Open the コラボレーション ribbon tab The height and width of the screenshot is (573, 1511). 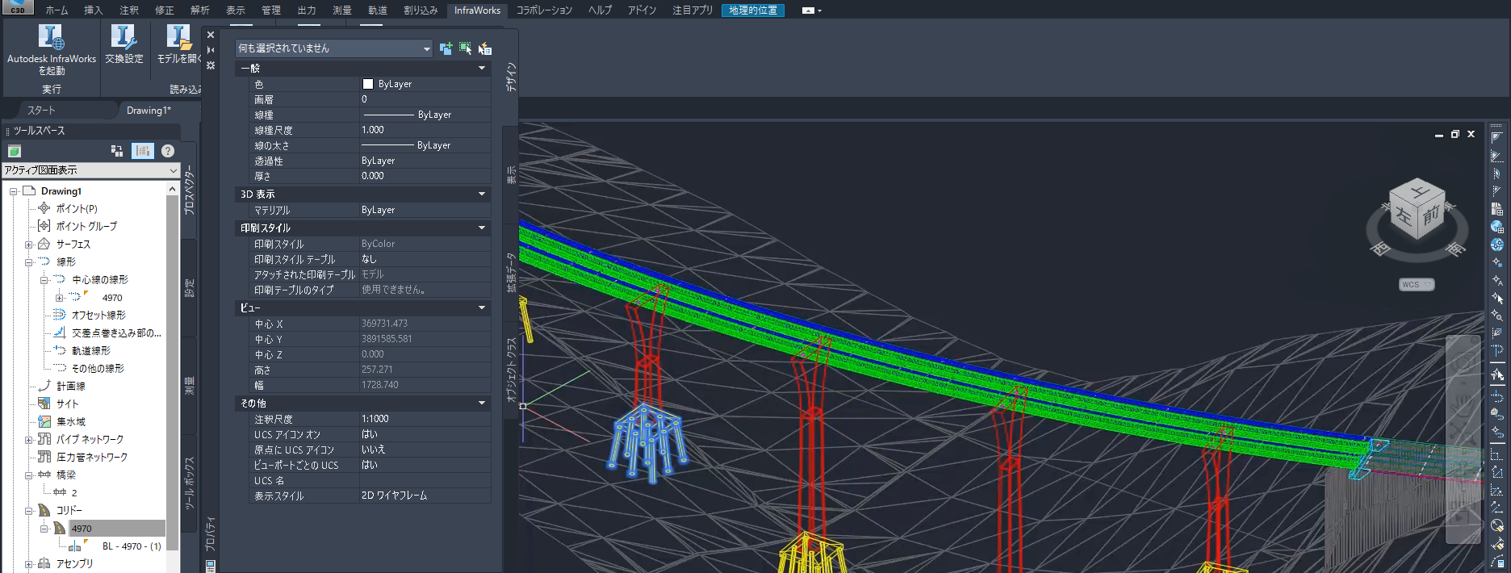click(544, 10)
